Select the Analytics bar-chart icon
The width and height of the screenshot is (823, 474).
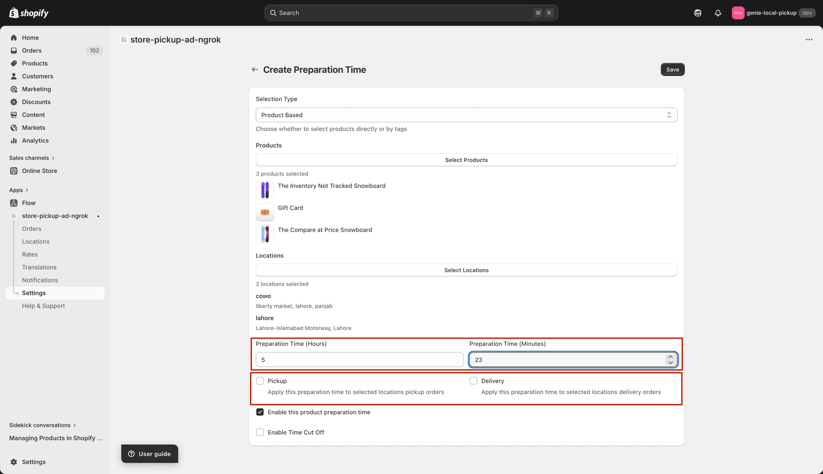coord(14,140)
